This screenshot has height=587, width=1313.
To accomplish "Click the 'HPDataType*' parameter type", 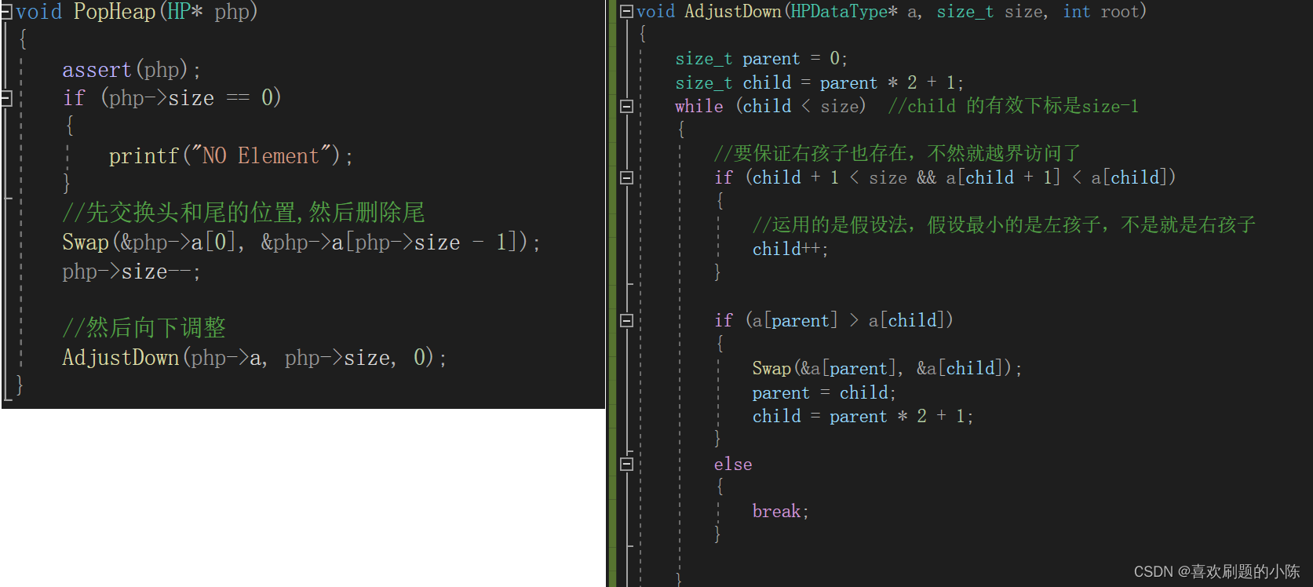I will pyautogui.click(x=844, y=11).
